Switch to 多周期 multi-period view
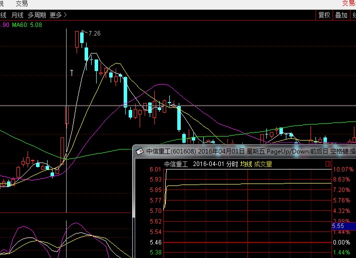356x258 pixels. click(x=38, y=15)
